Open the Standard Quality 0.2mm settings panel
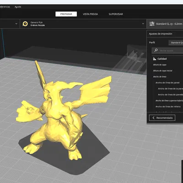This screenshot has width=183, height=183. click(165, 24)
